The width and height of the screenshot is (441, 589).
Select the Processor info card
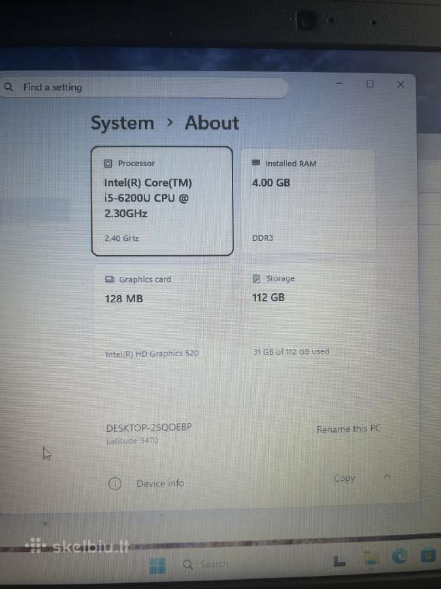[x=162, y=201]
